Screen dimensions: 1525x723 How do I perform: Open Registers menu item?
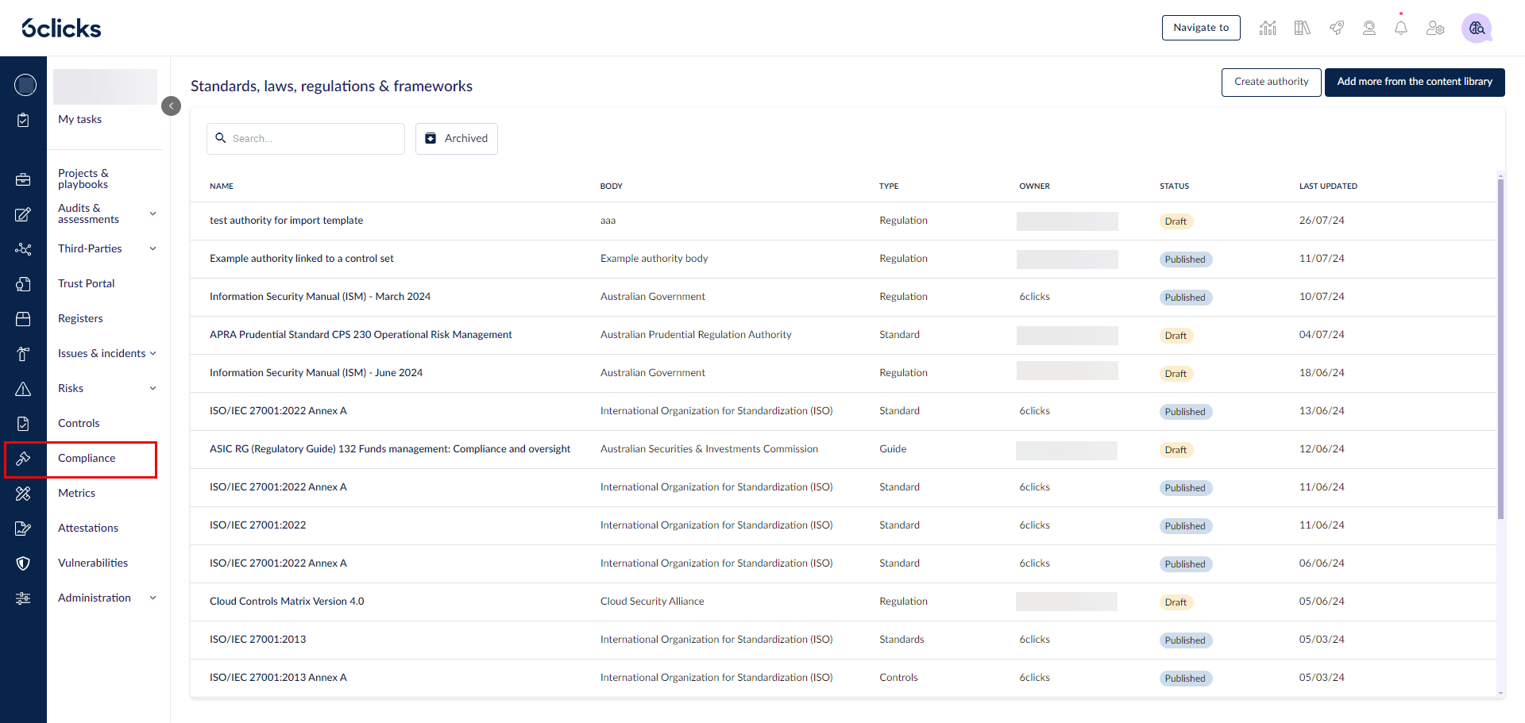click(80, 318)
